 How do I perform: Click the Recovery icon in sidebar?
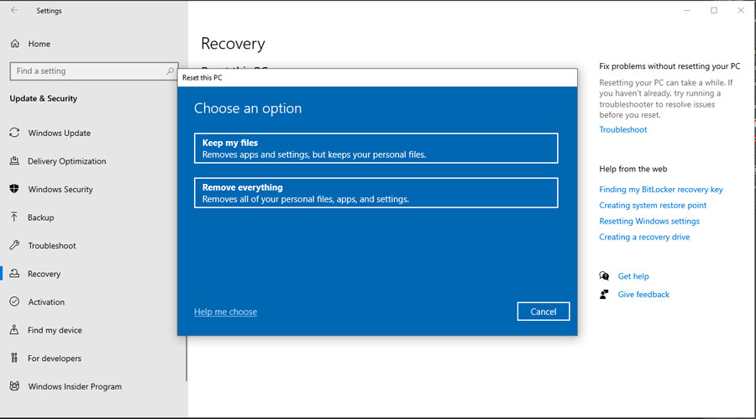pyautogui.click(x=14, y=274)
